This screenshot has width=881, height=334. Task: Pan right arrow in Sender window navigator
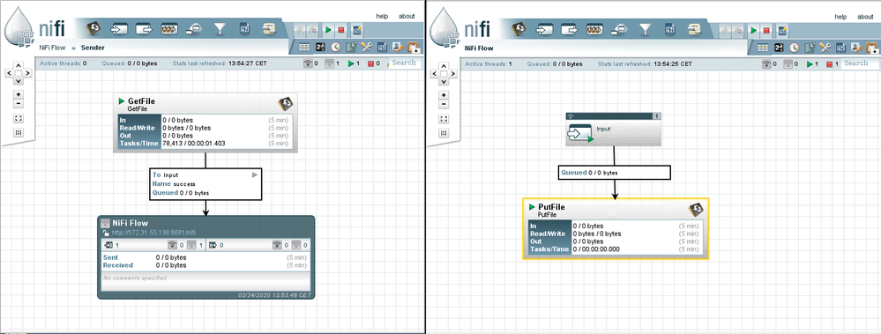[27, 73]
